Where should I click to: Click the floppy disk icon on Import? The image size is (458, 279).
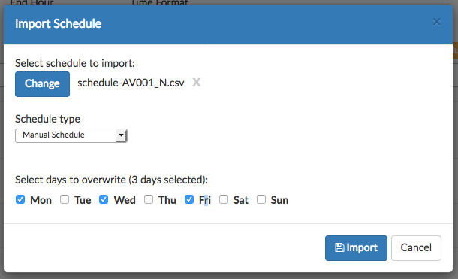tap(339, 247)
